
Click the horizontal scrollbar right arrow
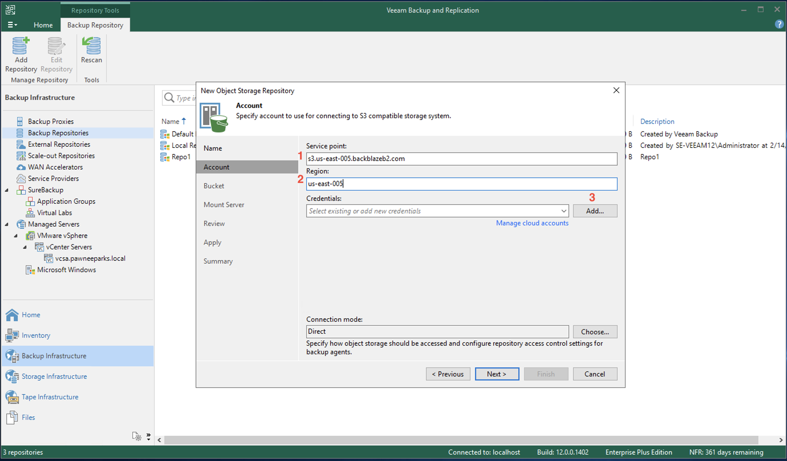pyautogui.click(x=781, y=440)
